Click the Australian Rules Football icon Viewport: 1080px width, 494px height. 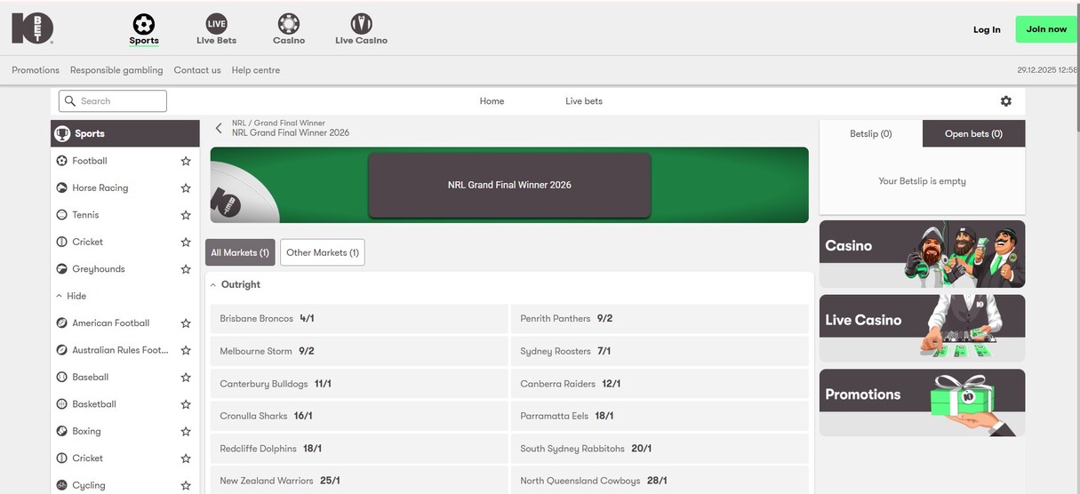(x=61, y=350)
